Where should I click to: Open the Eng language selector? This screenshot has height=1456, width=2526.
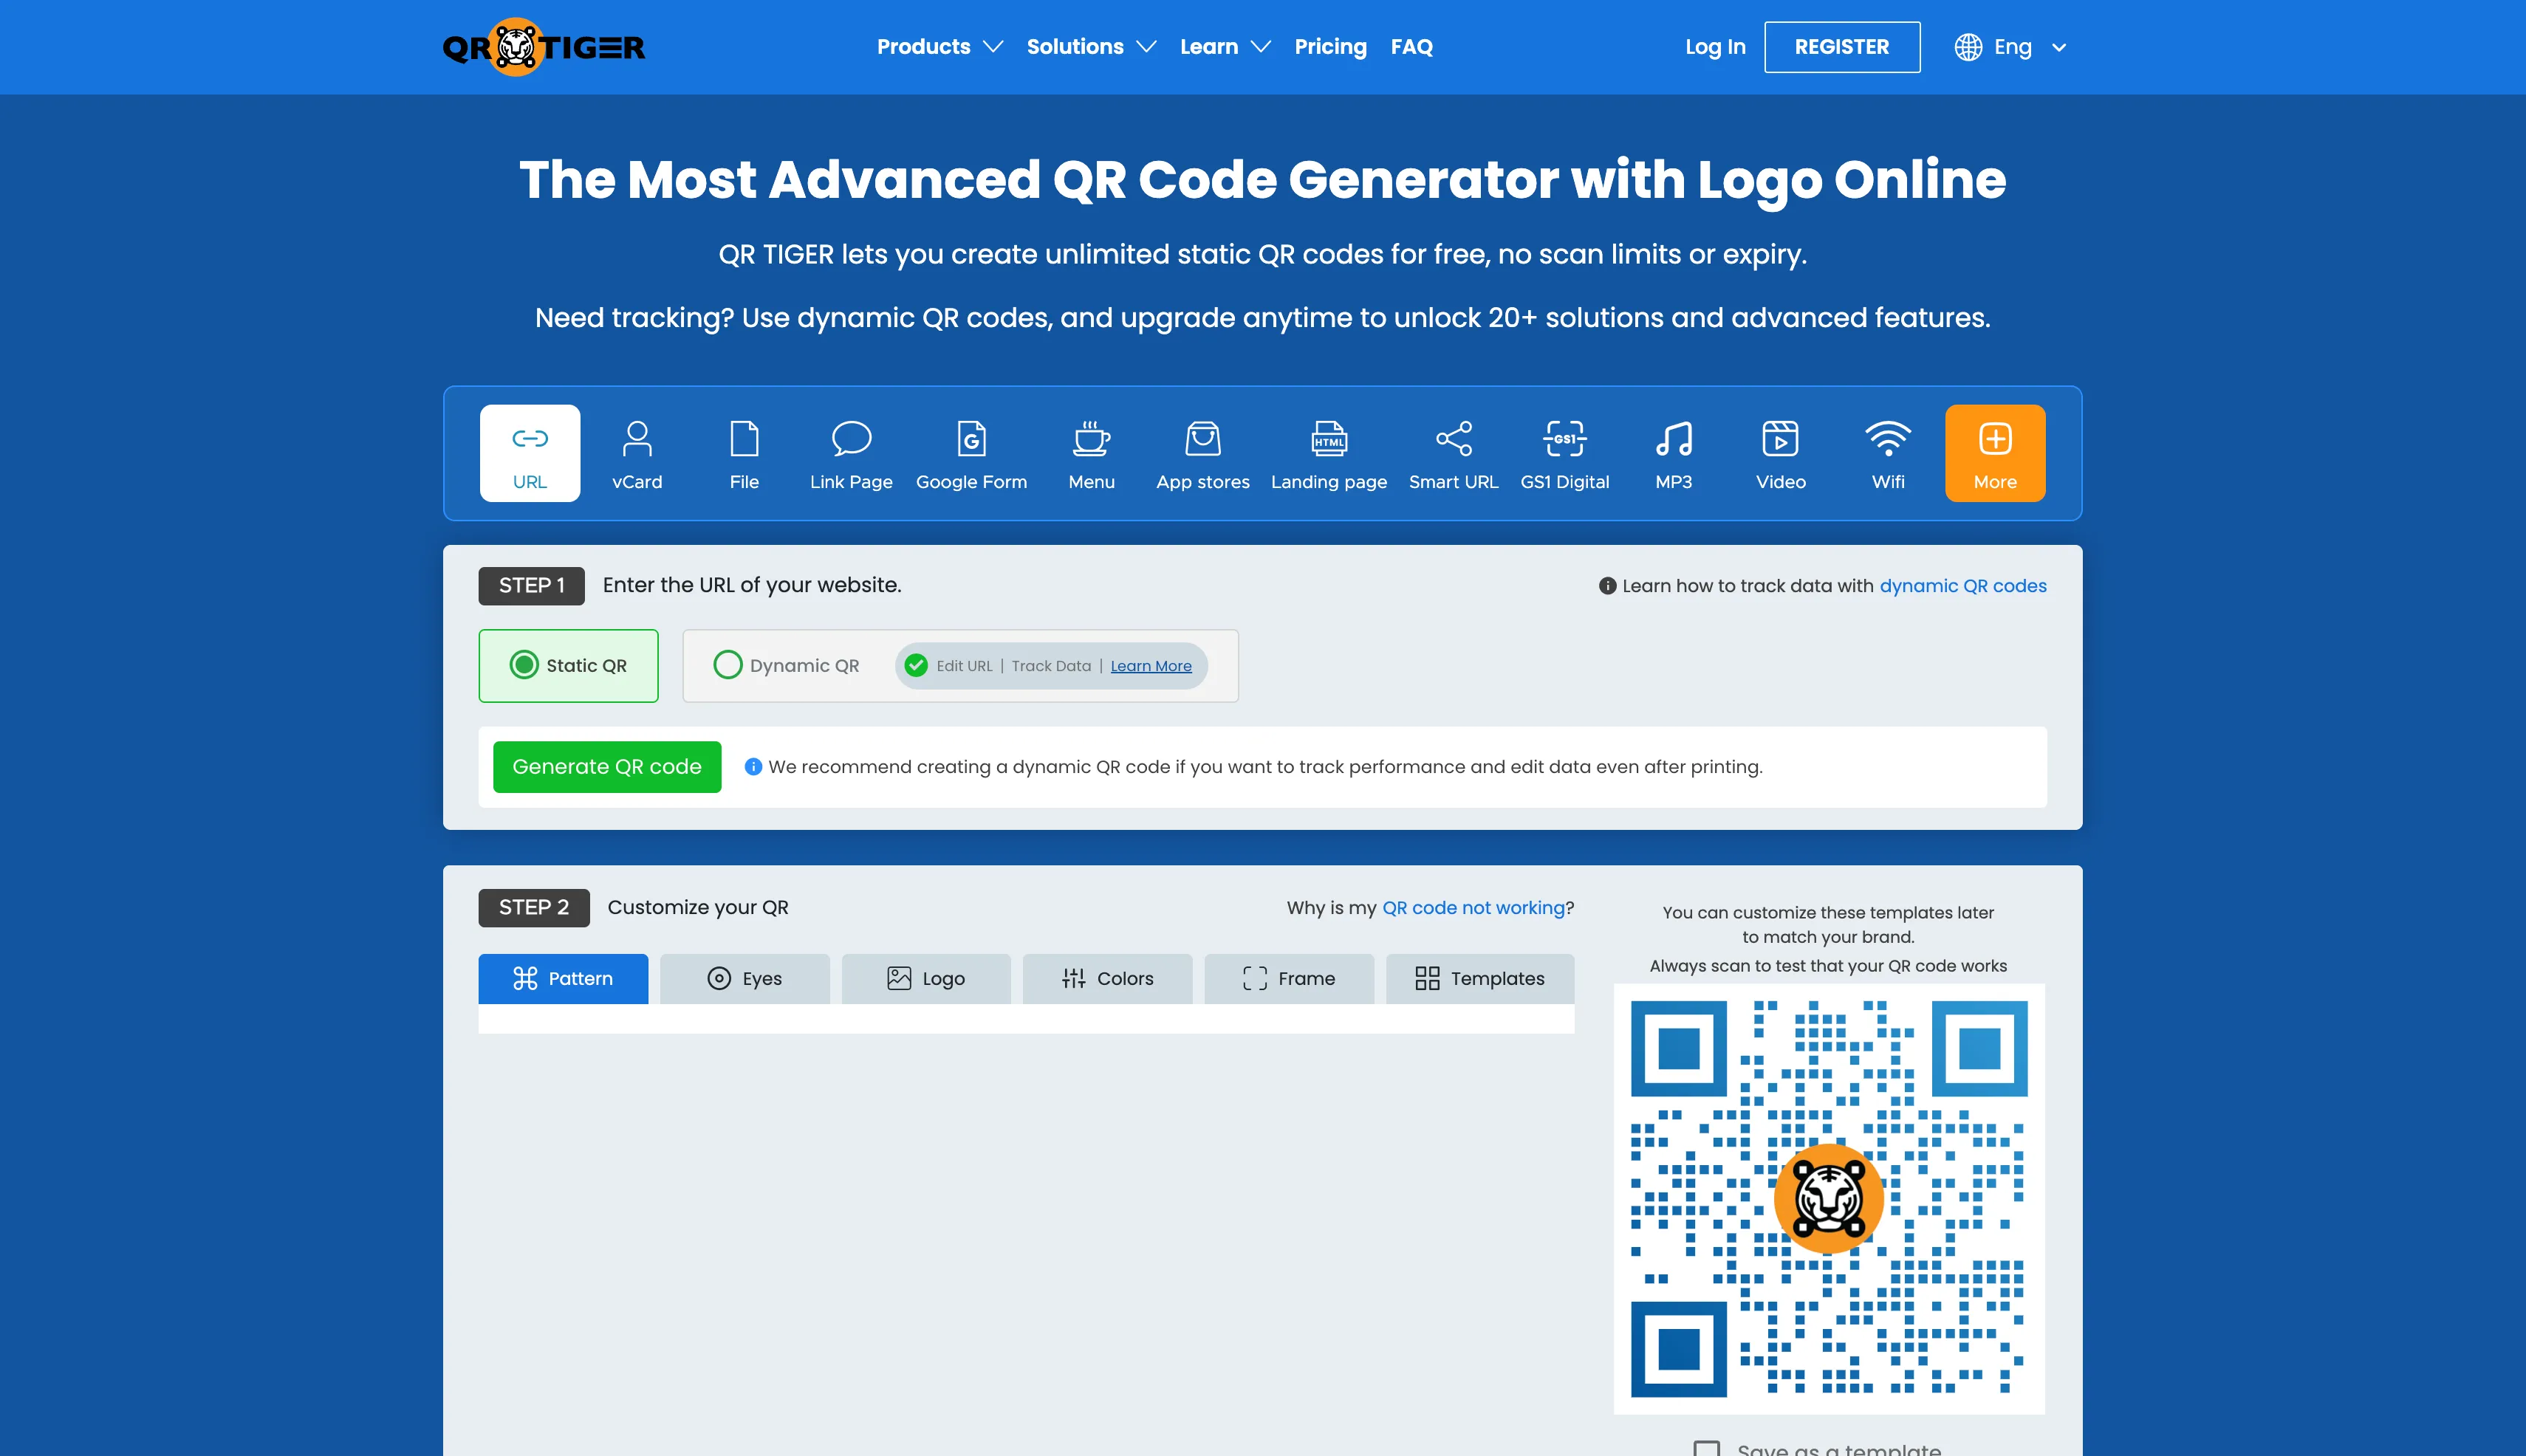point(2010,47)
